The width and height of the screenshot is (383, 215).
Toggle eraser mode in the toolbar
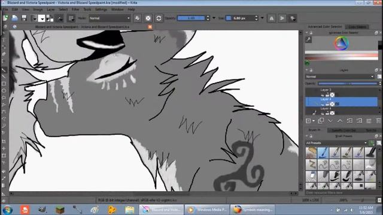coord(138,19)
